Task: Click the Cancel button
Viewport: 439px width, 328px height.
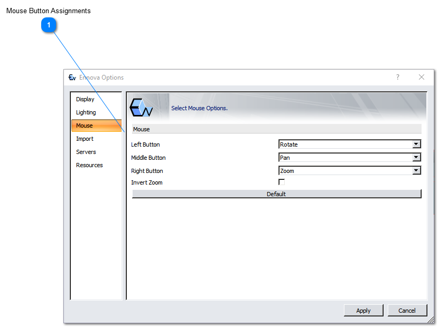Action: click(407, 311)
